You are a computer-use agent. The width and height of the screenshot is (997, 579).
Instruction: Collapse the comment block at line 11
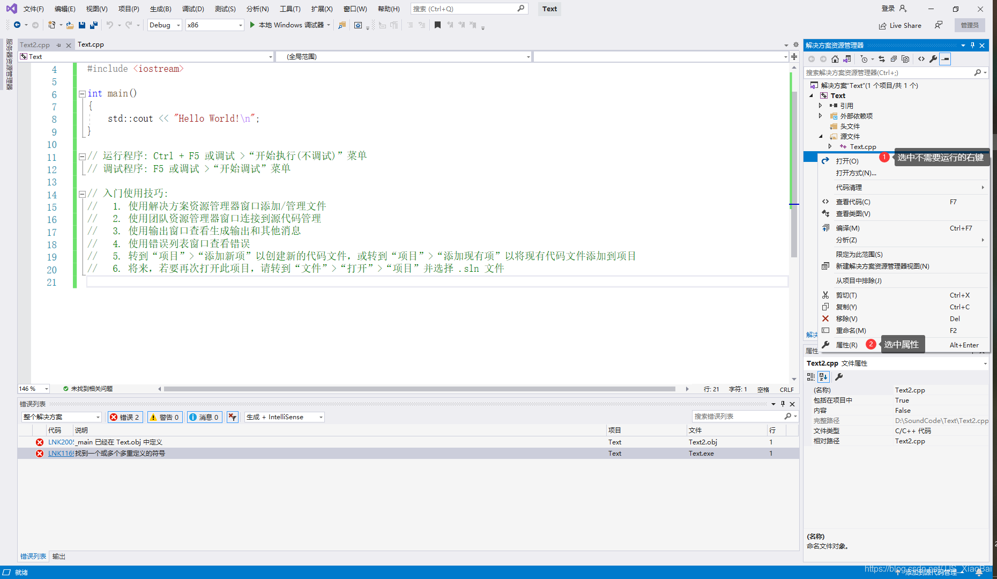[x=82, y=157]
